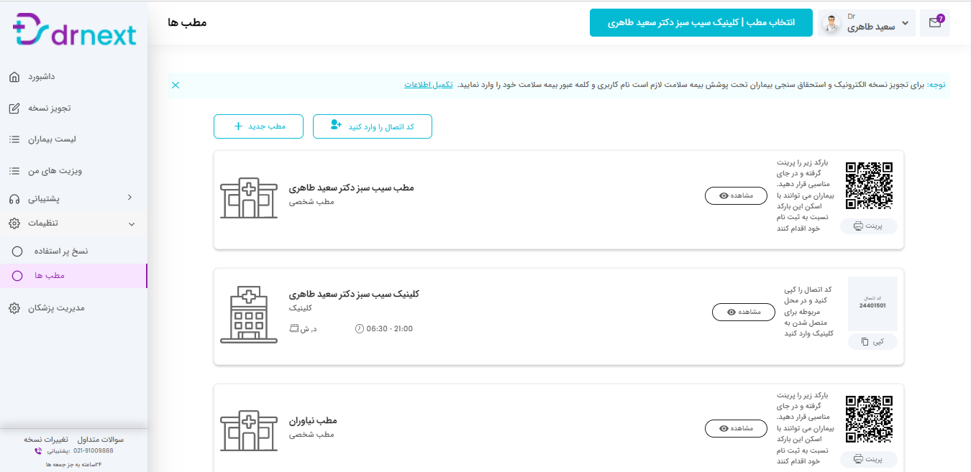
Task: Dismiss the teal notice banner
Action: pyautogui.click(x=175, y=85)
